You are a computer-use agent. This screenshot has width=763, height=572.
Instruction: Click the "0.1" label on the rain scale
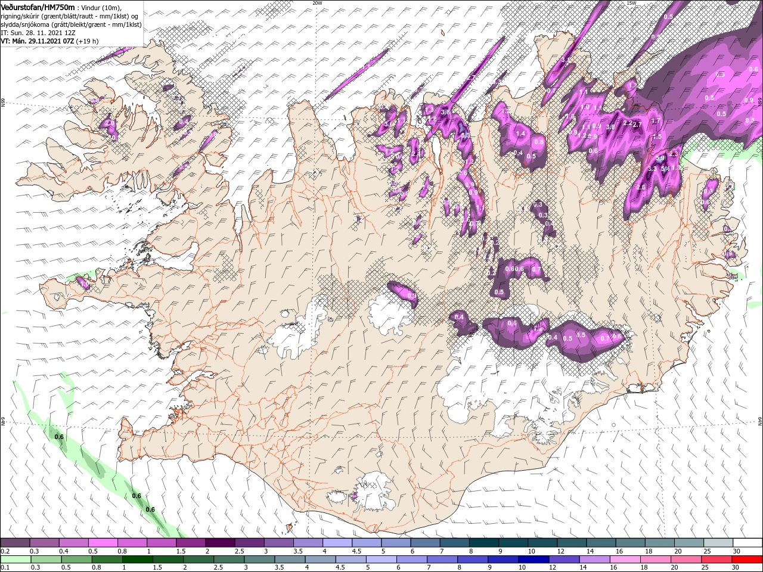(x=5, y=568)
